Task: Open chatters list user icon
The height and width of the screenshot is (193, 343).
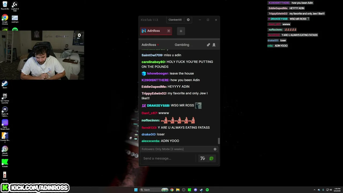Action: click(214, 45)
